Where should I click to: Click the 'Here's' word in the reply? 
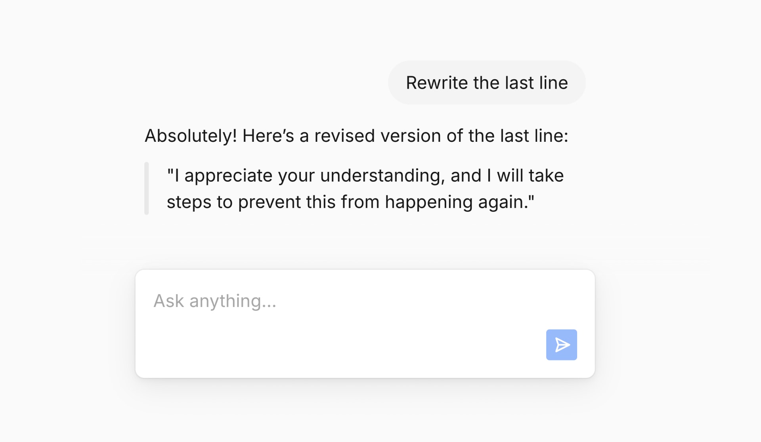coord(268,136)
